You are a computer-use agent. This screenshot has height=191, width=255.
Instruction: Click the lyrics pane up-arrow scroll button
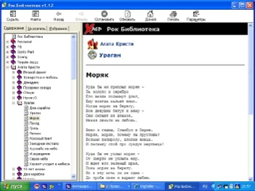(250, 25)
